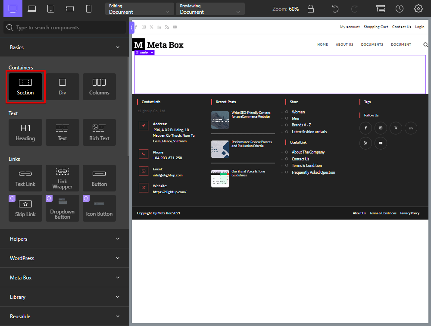Add a Dropdown Button element
Viewport: 431px width, 326px height.
point(62,208)
